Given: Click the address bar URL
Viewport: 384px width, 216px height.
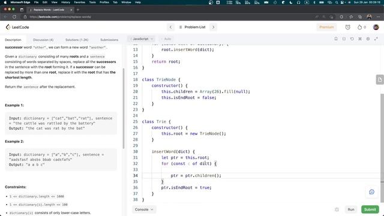Looking at the screenshot, I should [60, 17].
